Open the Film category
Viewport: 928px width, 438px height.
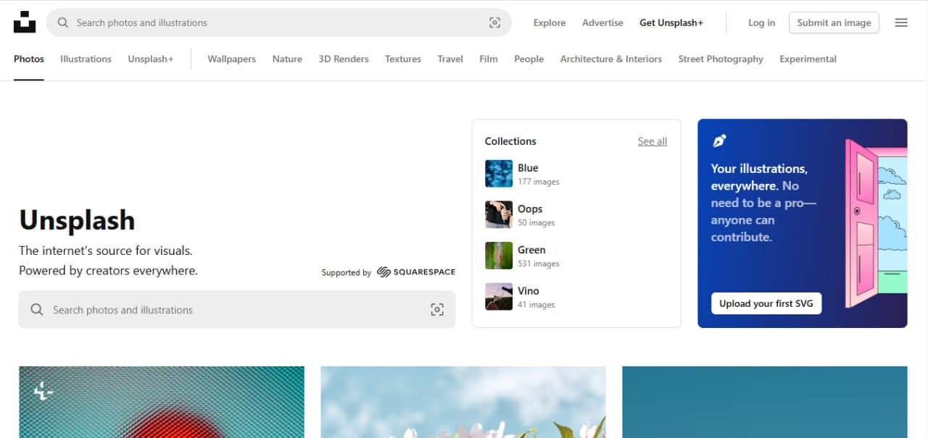click(x=489, y=59)
